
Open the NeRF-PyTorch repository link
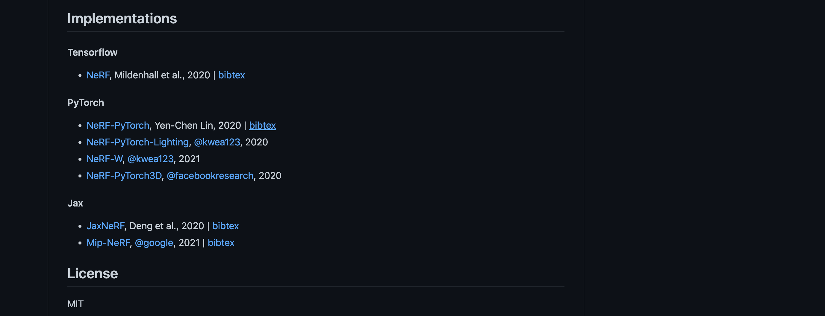(x=118, y=125)
